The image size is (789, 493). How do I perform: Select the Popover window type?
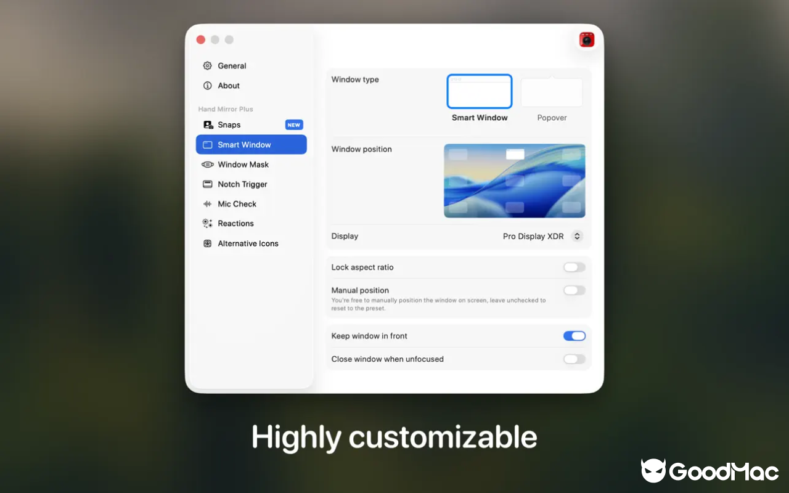(x=552, y=91)
